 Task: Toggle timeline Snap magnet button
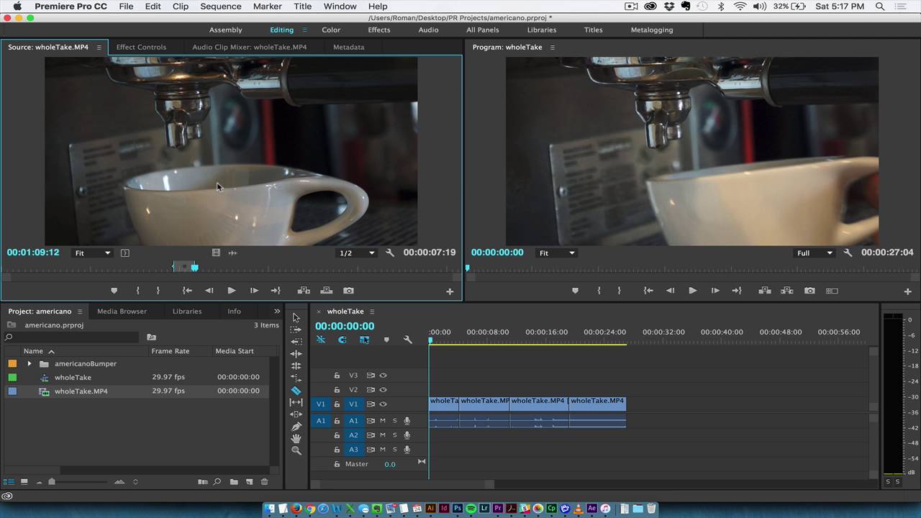pyautogui.click(x=342, y=340)
